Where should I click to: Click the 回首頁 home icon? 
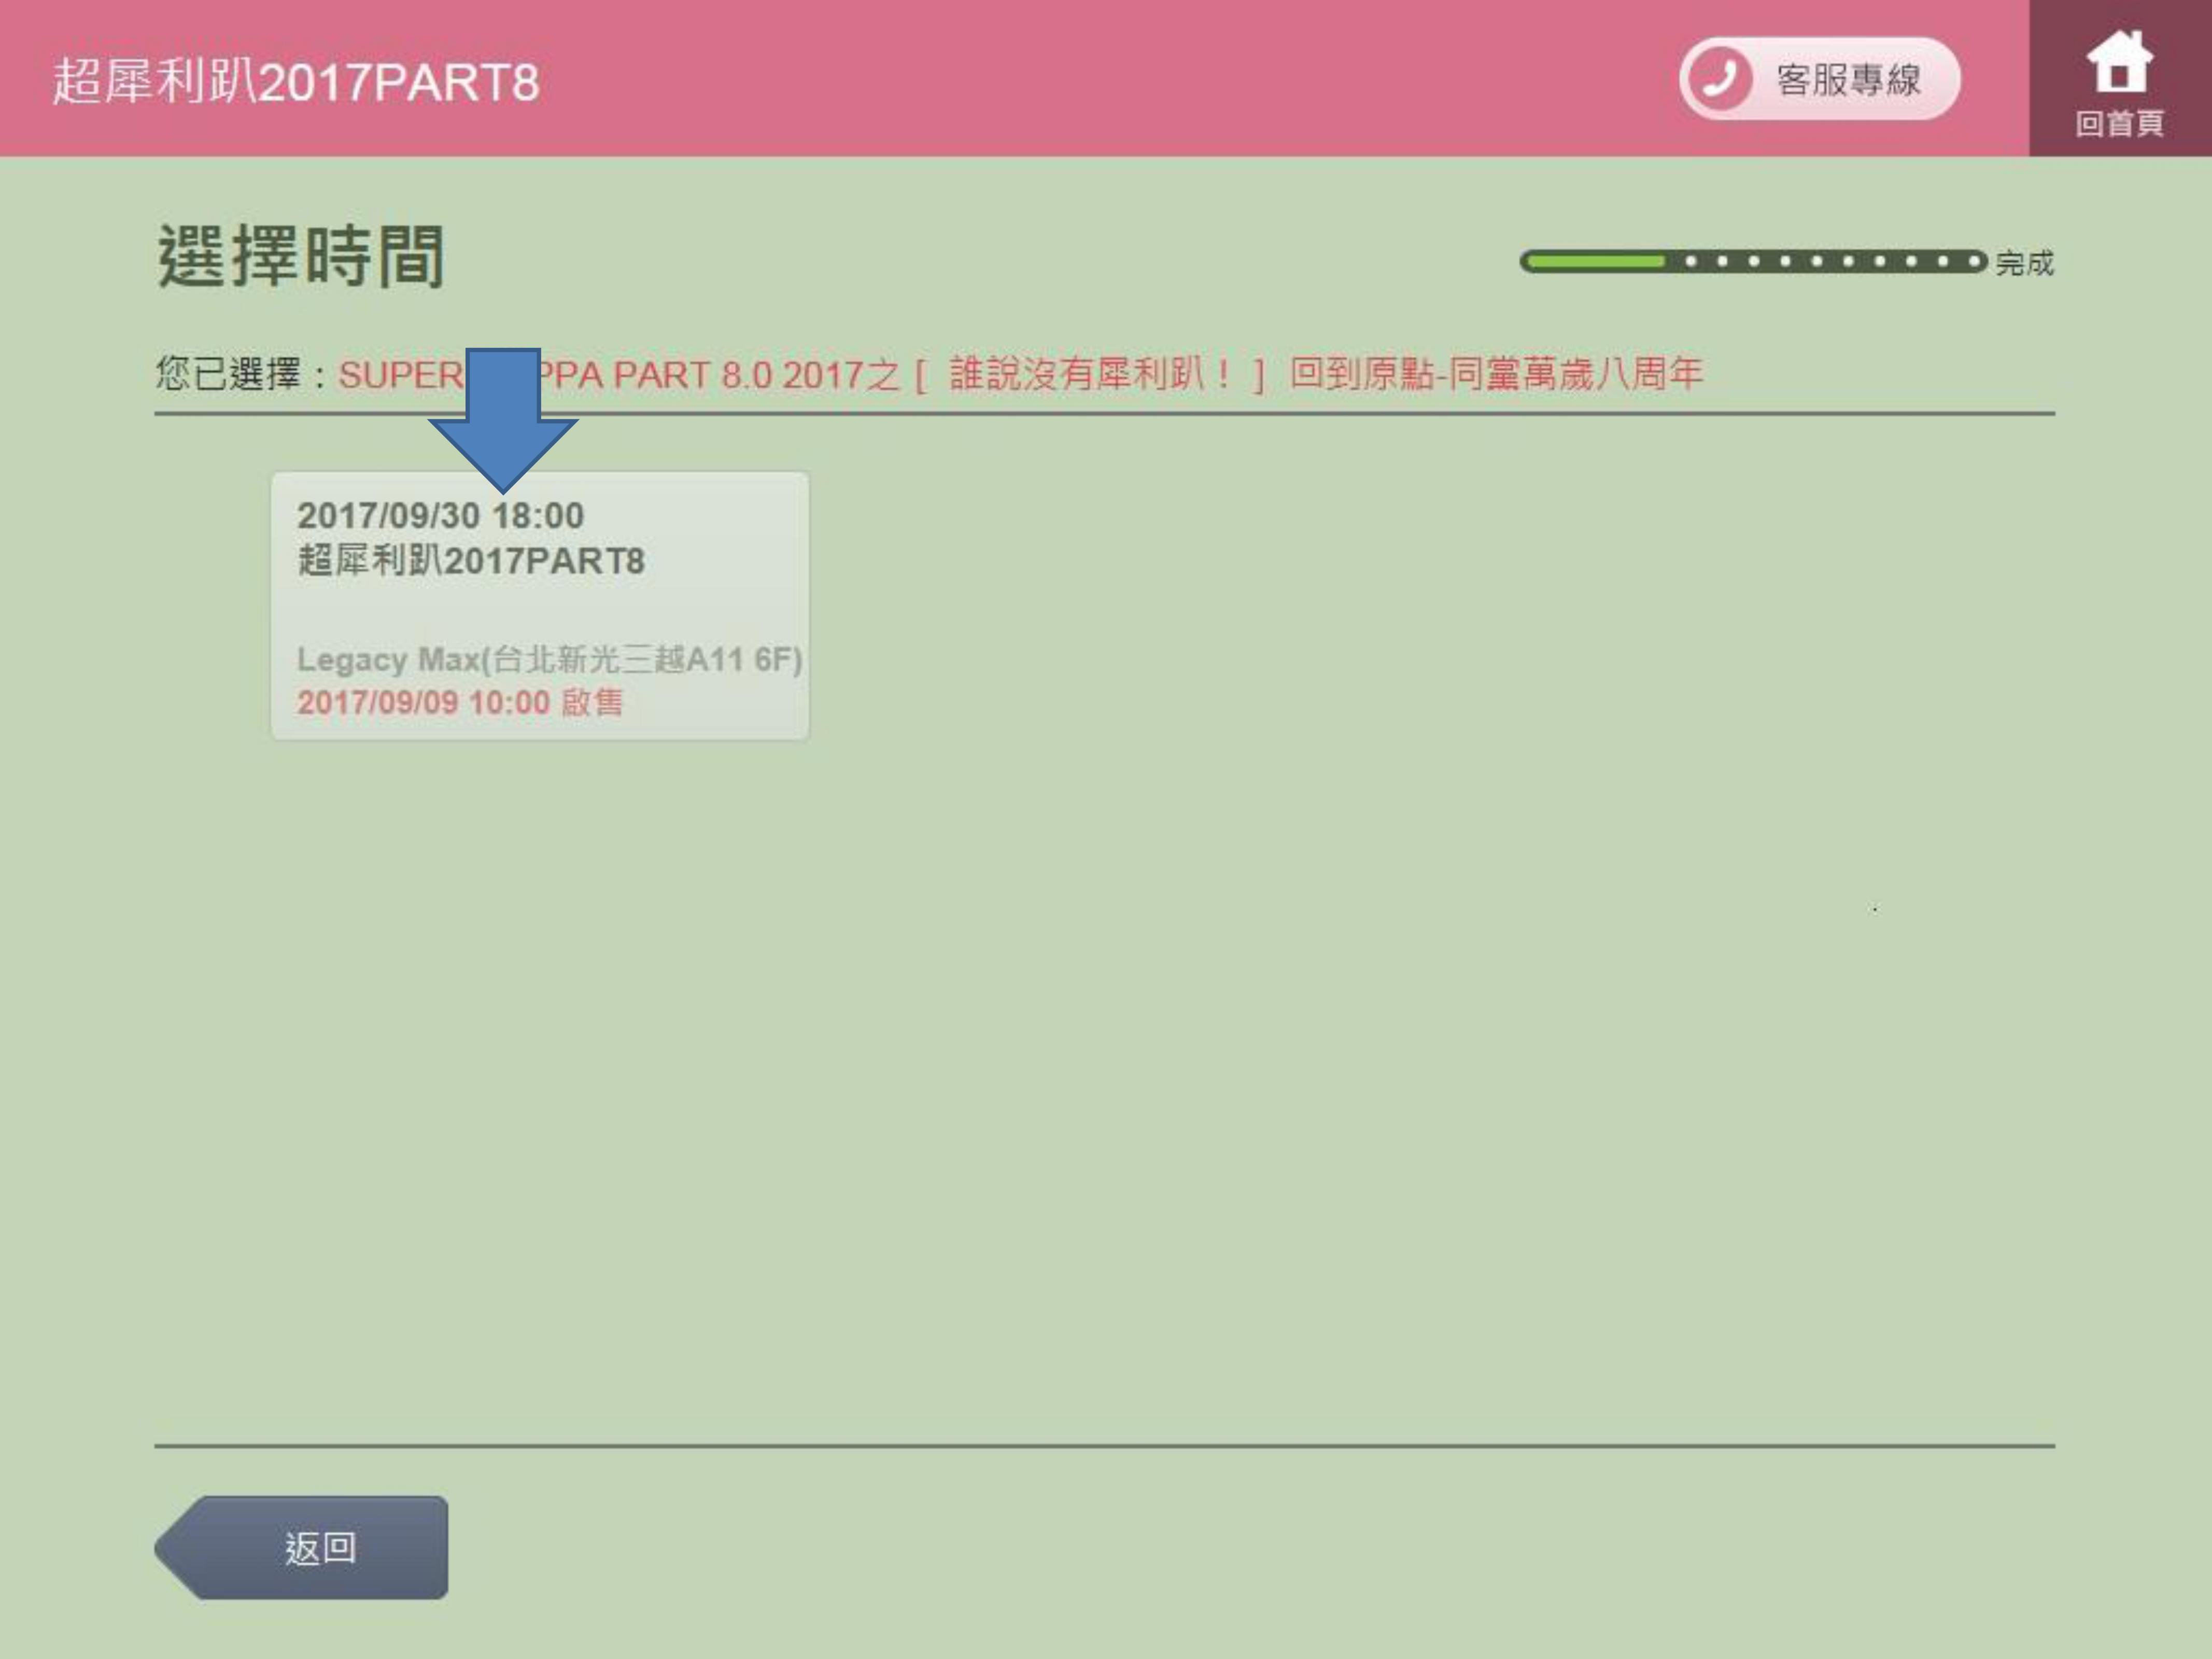(2119, 62)
